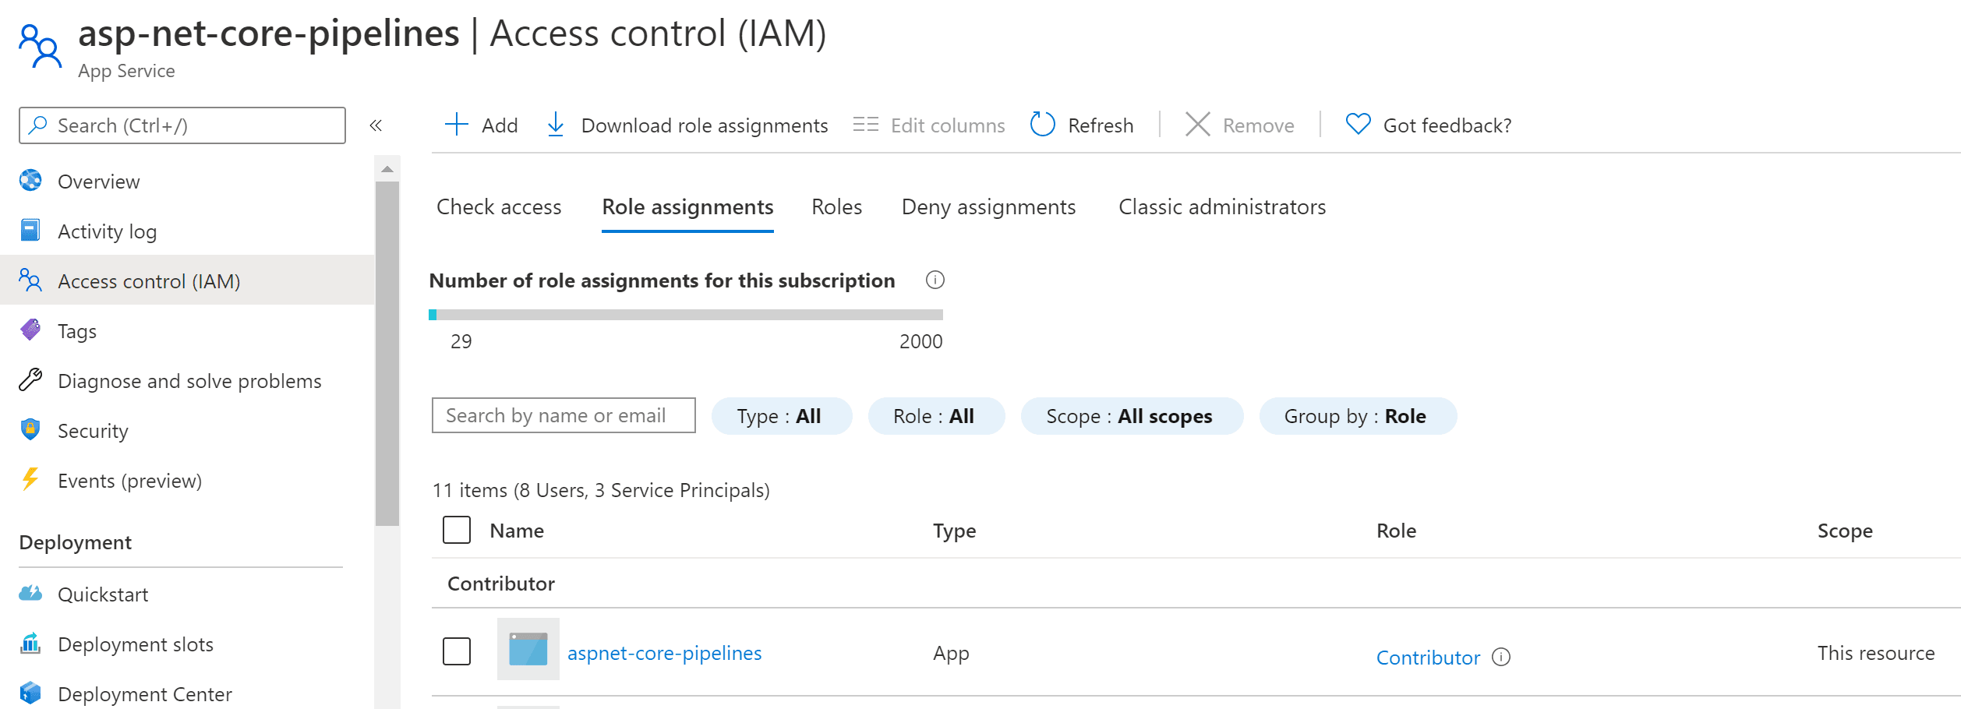This screenshot has width=1961, height=709.
Task: Click 'This resource' scope cell
Action: click(1876, 653)
